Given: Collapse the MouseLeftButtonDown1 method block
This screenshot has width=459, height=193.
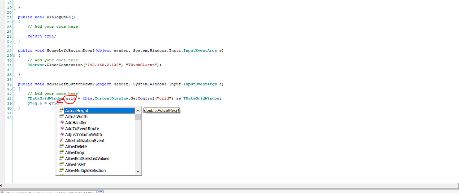Looking at the screenshot, I should point(13,55).
